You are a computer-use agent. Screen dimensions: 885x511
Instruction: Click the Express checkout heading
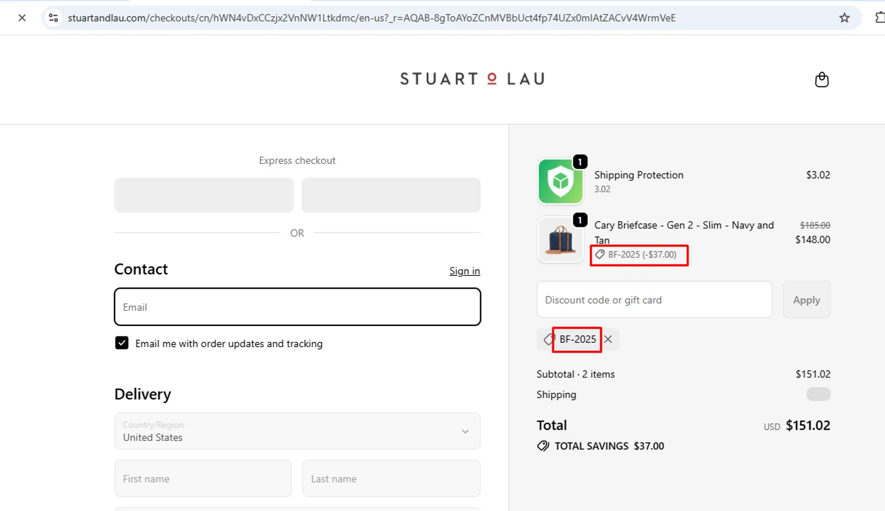click(x=297, y=160)
